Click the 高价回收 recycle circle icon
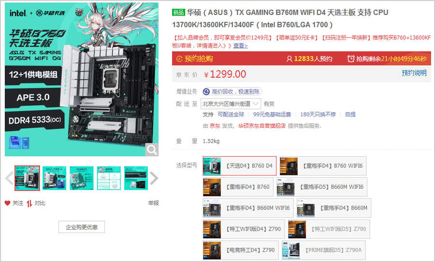The width and height of the screenshot is (435, 262). pyautogui.click(x=206, y=91)
